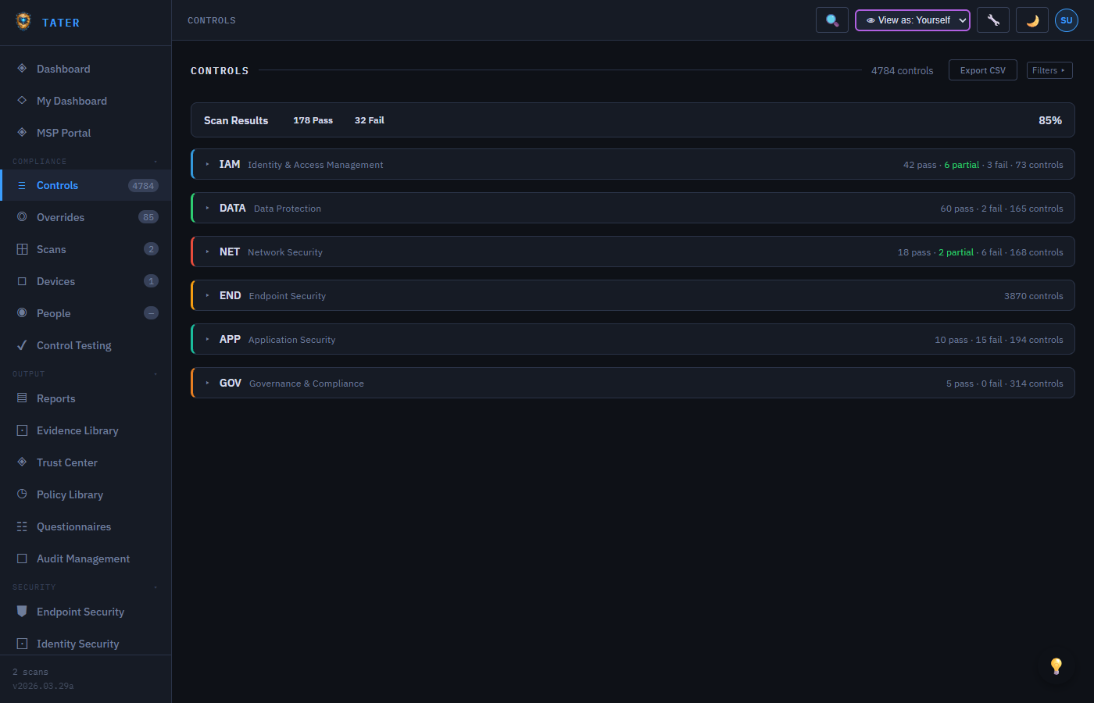Click version v2026.03.29a text
This screenshot has height=703, width=1094.
[x=43, y=686]
